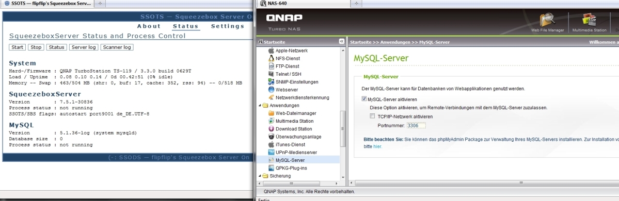Select Apple-Netzwerk in the tree
The image size is (619, 201).
point(292,51)
